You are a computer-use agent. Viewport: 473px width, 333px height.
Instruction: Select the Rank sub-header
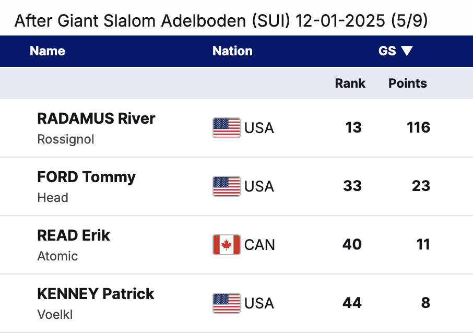[x=350, y=84]
